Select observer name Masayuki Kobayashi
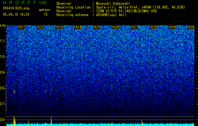 (113, 3)
